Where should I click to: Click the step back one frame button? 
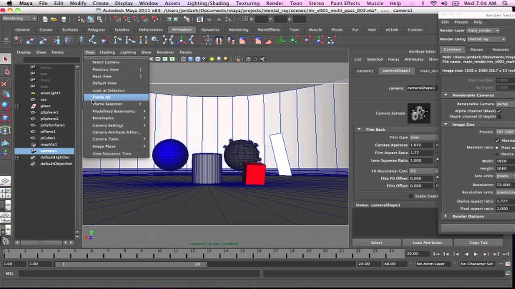pos(446,254)
